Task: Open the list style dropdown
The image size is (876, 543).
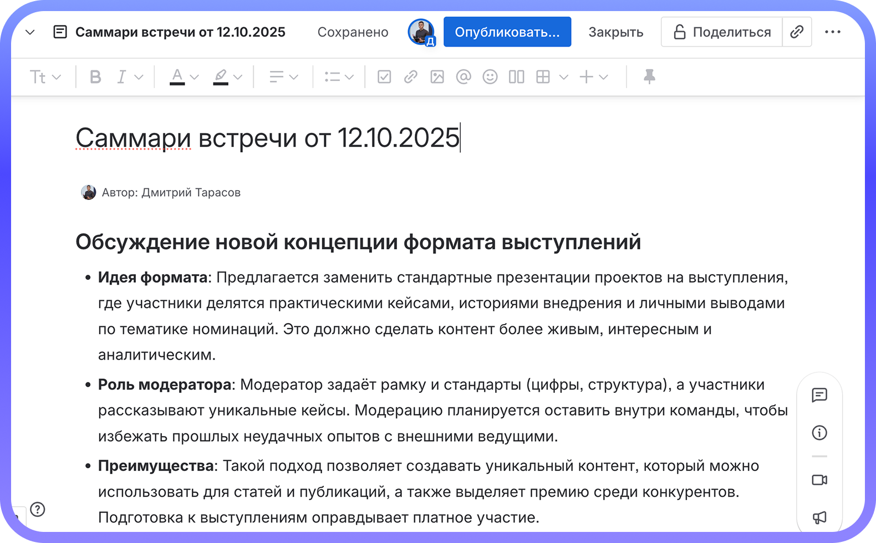Action: pyautogui.click(x=339, y=77)
